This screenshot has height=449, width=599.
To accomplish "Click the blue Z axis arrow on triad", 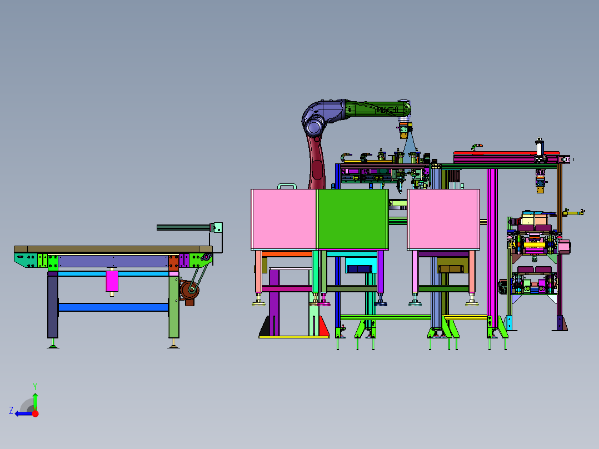I will tap(23, 414).
